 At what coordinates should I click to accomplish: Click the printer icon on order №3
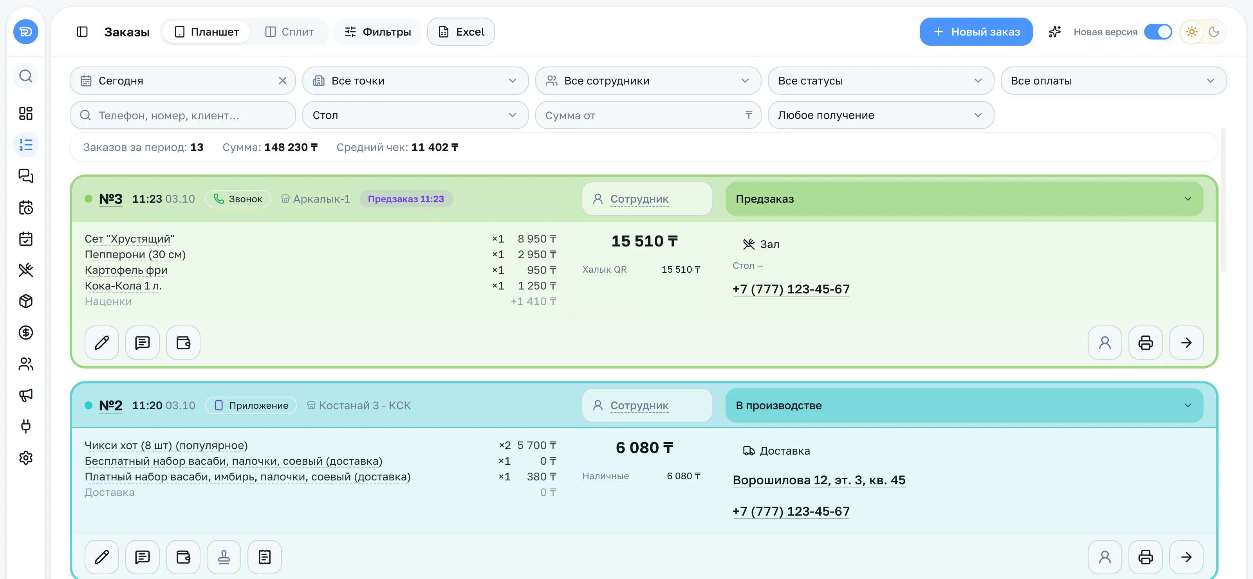tap(1145, 343)
